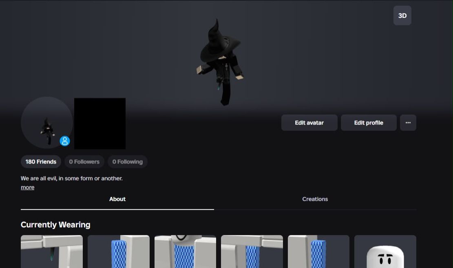Click the Edit avatar button
Viewport: 453px width, 268px height.
(x=309, y=123)
